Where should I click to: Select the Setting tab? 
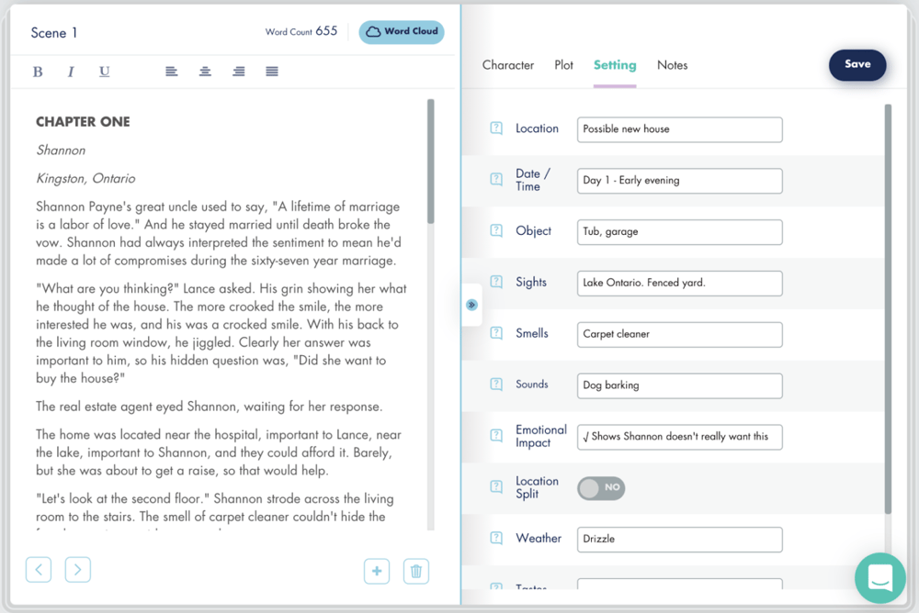(x=615, y=65)
